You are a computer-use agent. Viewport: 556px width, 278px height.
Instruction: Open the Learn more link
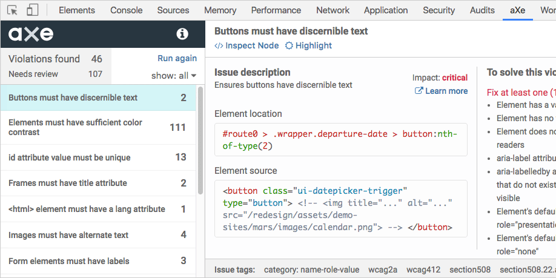tap(441, 91)
